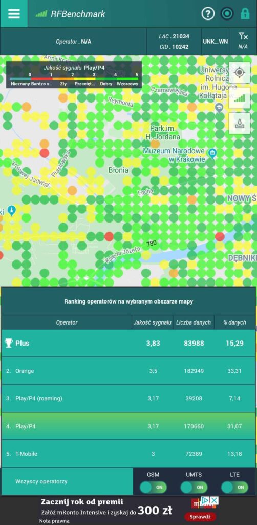Tap the Sprawdź ad button
This screenshot has height=525, width=257.
[201, 517]
